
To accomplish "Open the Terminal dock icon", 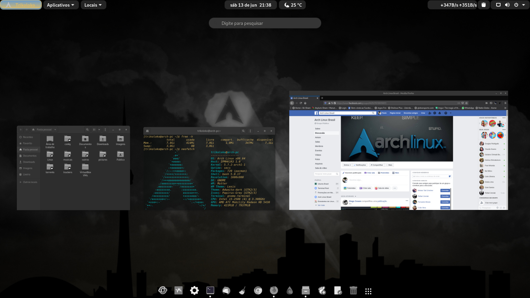I will 210,291.
